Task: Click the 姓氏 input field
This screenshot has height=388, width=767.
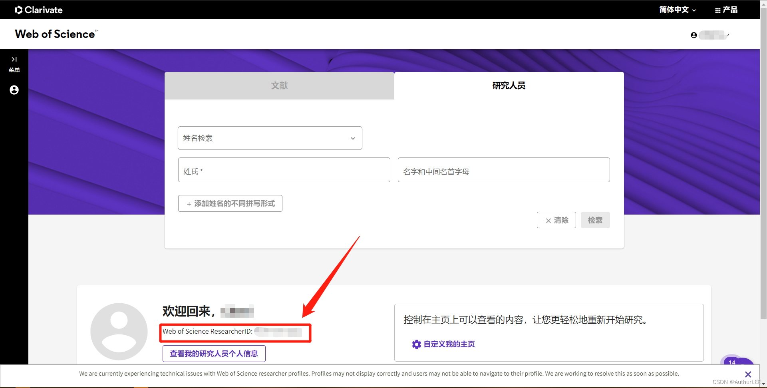Action: click(284, 170)
